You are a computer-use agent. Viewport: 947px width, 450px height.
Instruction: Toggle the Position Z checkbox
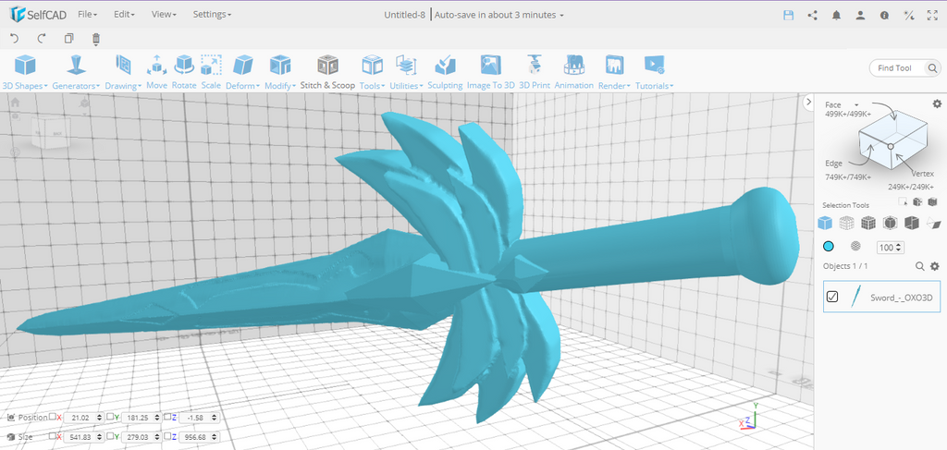(167, 416)
